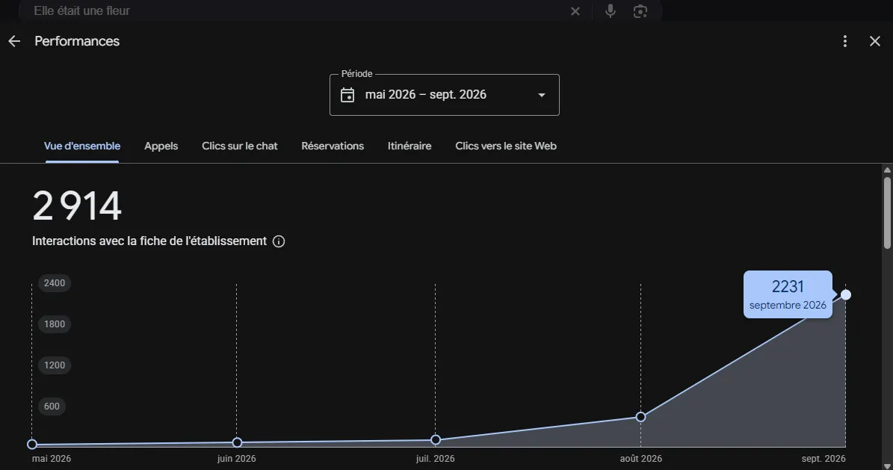Click the 'juin 2026' x-axis label

pos(236,459)
